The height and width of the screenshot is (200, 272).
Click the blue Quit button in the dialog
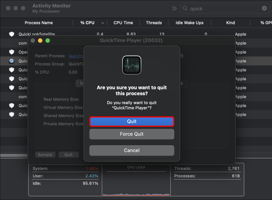pyautogui.click(x=132, y=121)
